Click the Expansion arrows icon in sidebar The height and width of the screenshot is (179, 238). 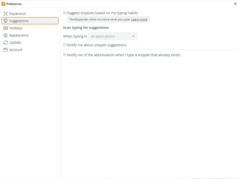(x=5, y=14)
